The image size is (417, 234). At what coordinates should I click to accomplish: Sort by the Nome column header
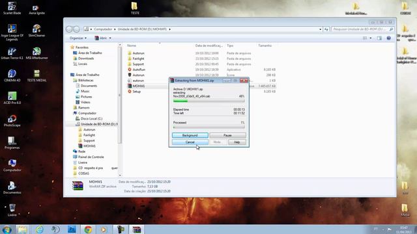(132, 45)
